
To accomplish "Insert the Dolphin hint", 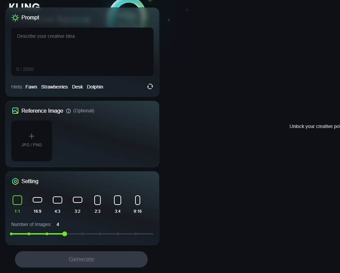I will pyautogui.click(x=95, y=87).
